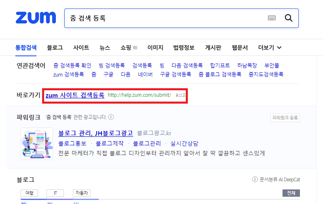The width and height of the screenshot is (323, 204).
Task: Click related search 빙 검색등록
Action: pos(112,66)
